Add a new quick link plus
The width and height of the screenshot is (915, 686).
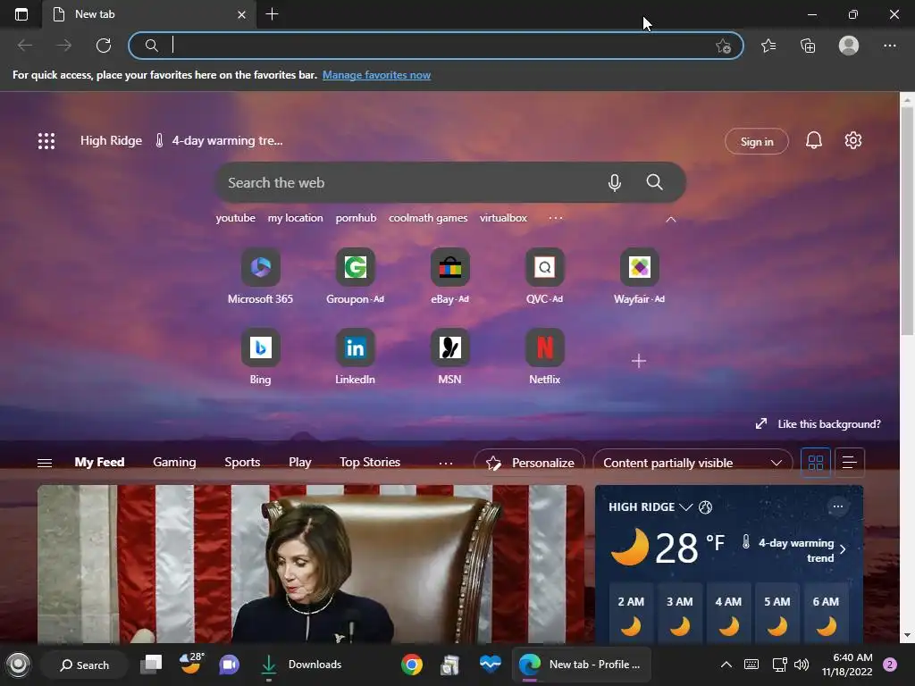coord(638,361)
